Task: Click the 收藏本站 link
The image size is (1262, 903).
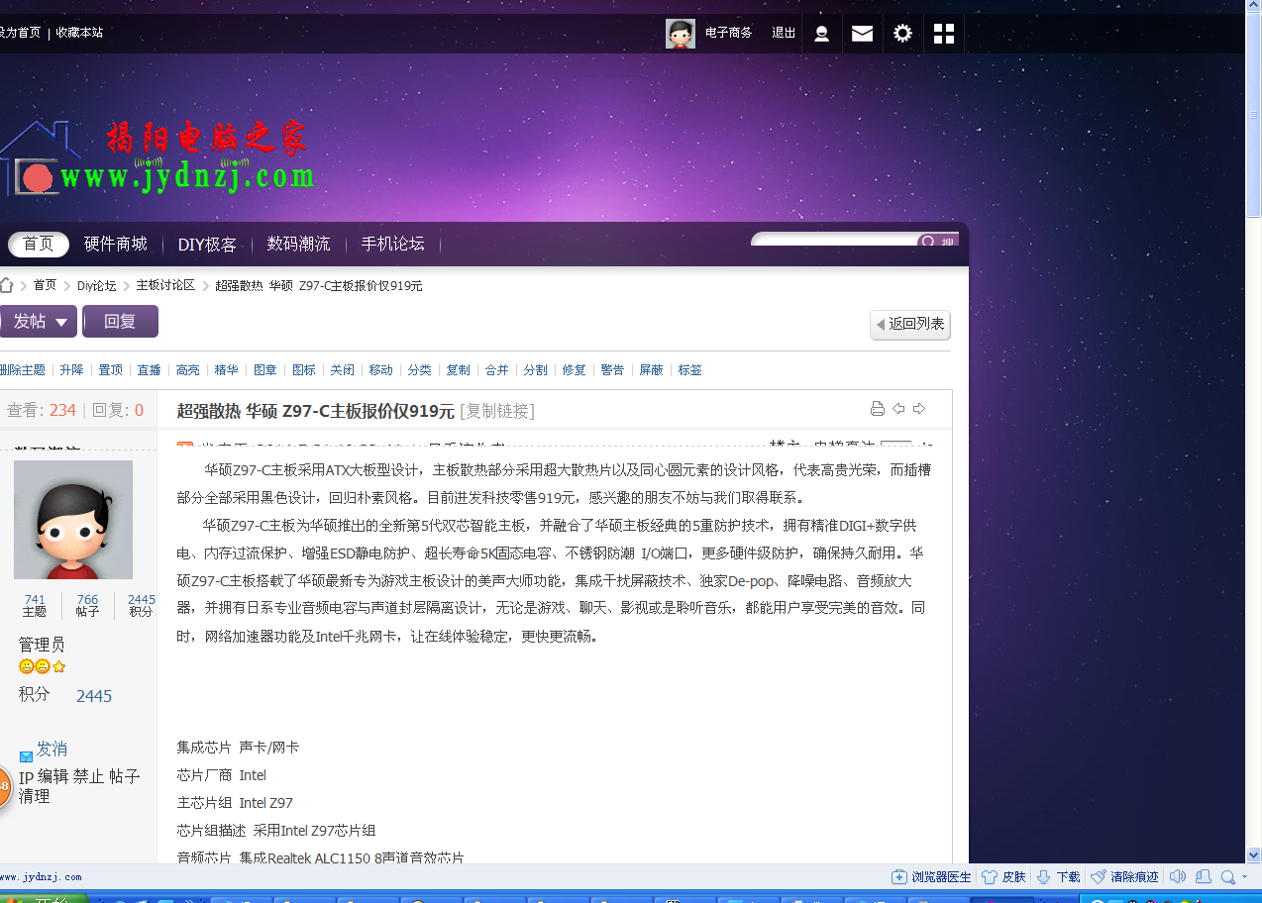Action: [x=79, y=33]
